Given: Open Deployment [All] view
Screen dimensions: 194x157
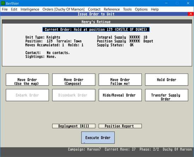Looking at the screenshot, I should point(74,126).
